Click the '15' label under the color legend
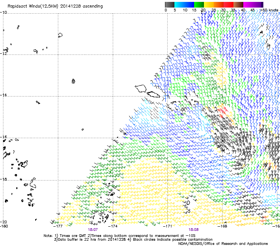The width and height of the screenshot is (280, 246). pos(194,10)
